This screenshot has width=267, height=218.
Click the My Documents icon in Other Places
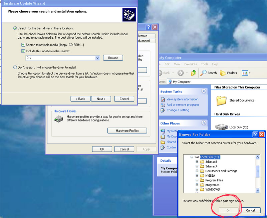click(x=163, y=136)
